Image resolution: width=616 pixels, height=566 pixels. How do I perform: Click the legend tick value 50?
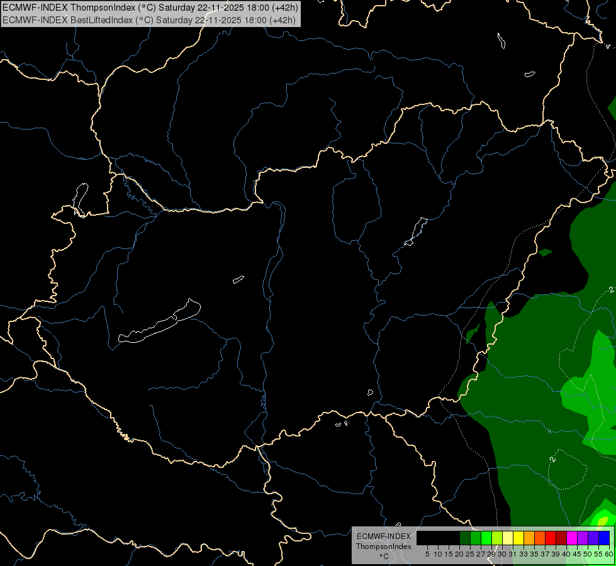[x=588, y=554]
